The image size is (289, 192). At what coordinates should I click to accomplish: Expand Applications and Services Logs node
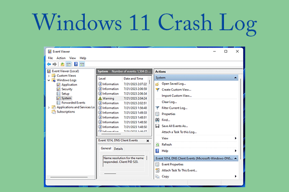click(x=49, y=107)
